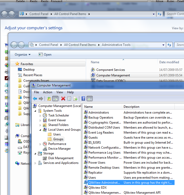Click the Export List toolbar icon
184x195 pixels.
pos(75,99)
